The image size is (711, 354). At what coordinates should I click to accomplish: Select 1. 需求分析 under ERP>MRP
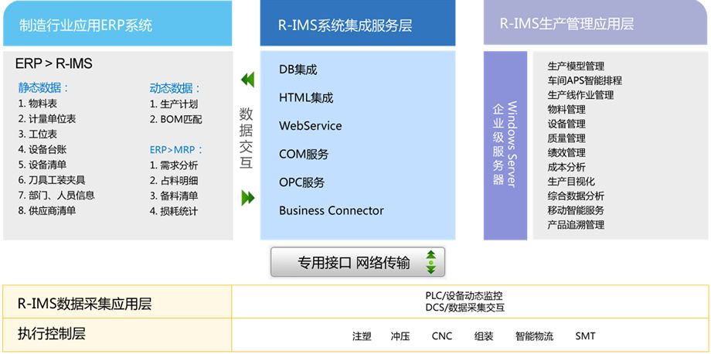click(x=174, y=165)
